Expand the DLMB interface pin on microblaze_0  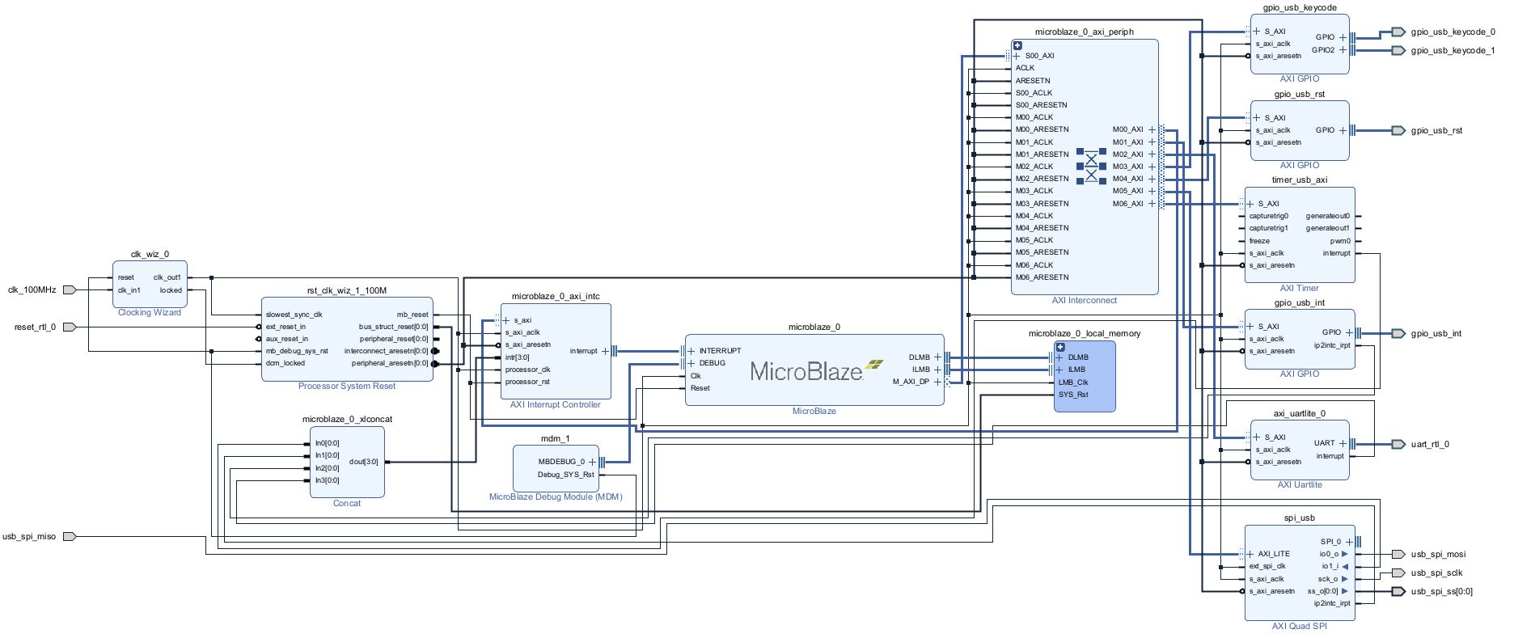(x=938, y=357)
